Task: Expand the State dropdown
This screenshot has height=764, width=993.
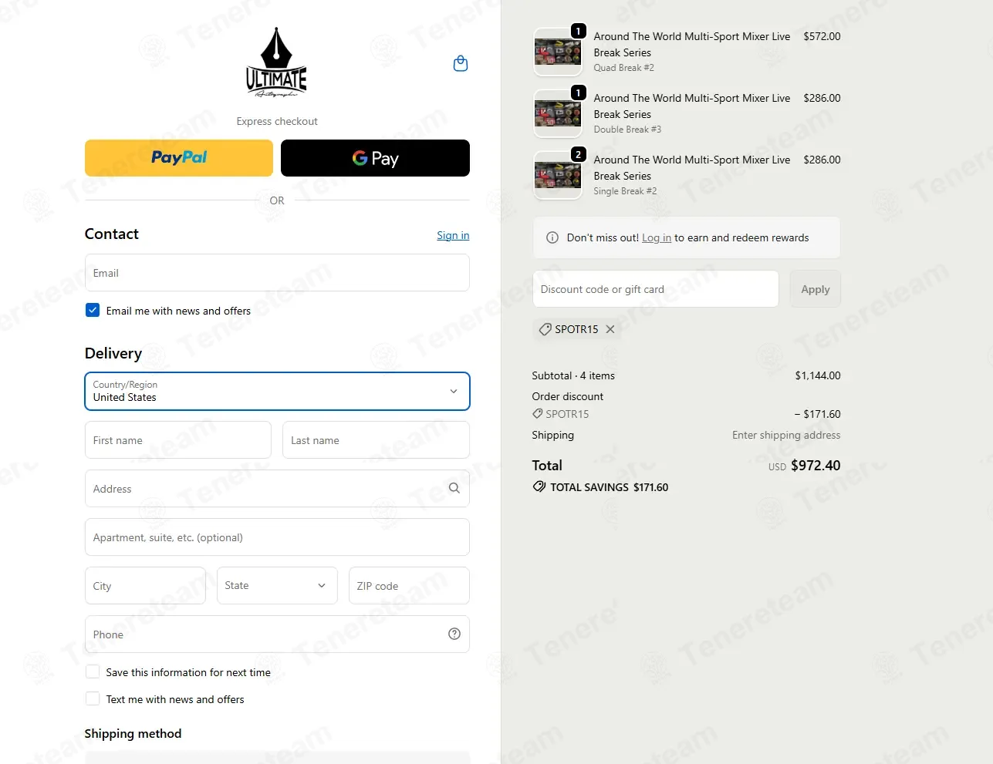Action: 277,585
